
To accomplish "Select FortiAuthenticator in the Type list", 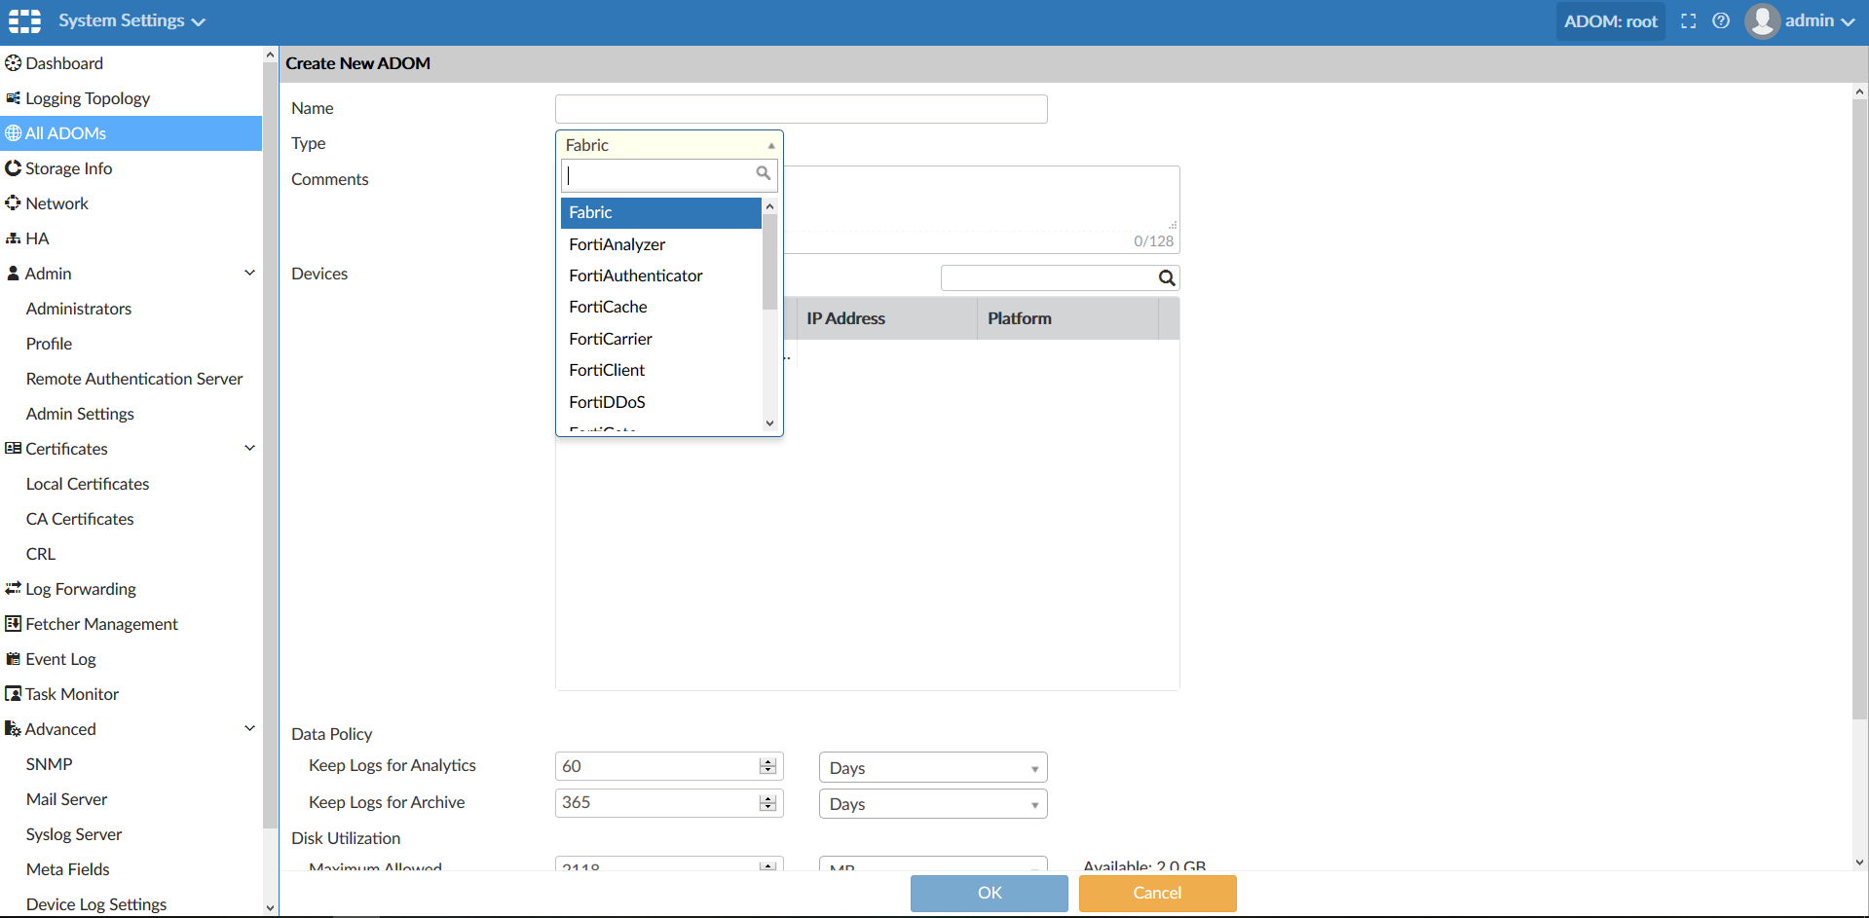I will pos(660,275).
